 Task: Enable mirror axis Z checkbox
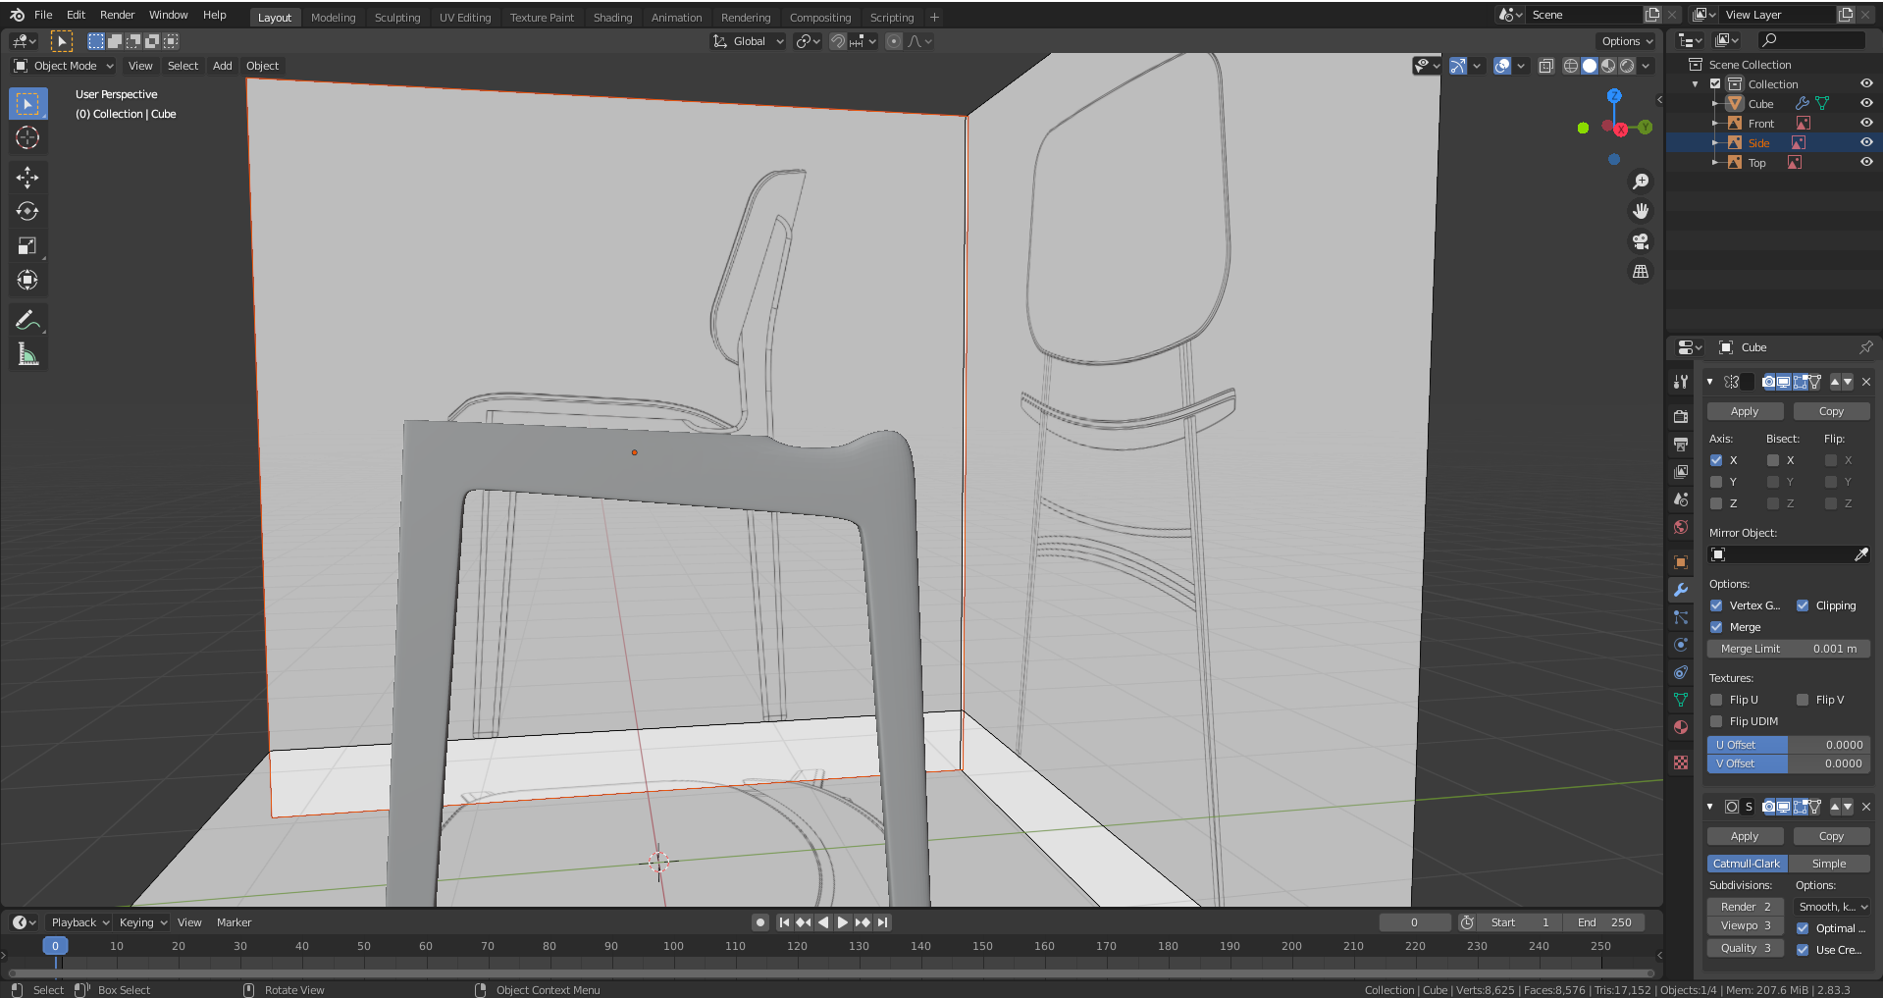[x=1716, y=503]
